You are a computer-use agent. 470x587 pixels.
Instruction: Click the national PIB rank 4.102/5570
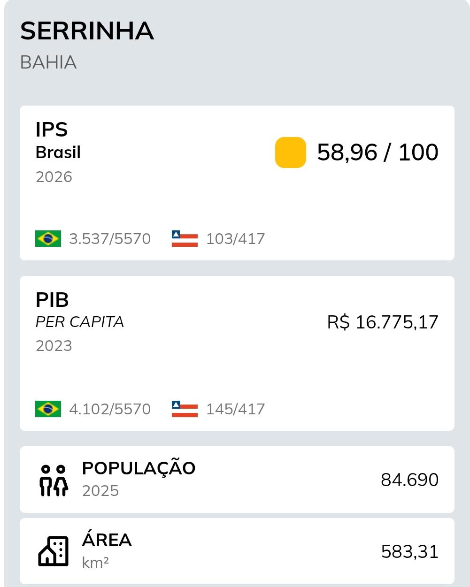[110, 409]
